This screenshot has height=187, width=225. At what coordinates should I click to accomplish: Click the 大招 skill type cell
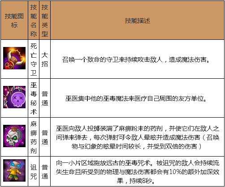click(x=45, y=59)
